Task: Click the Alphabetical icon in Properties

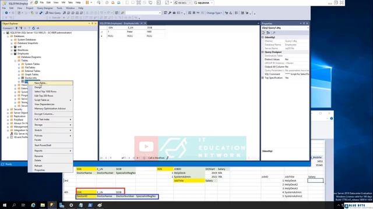Action: [x=268, y=33]
